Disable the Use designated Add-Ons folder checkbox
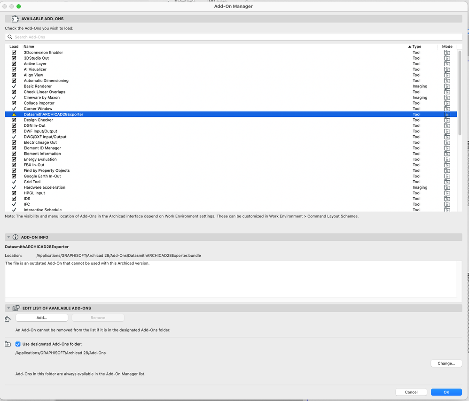This screenshot has width=469, height=401. 18,344
